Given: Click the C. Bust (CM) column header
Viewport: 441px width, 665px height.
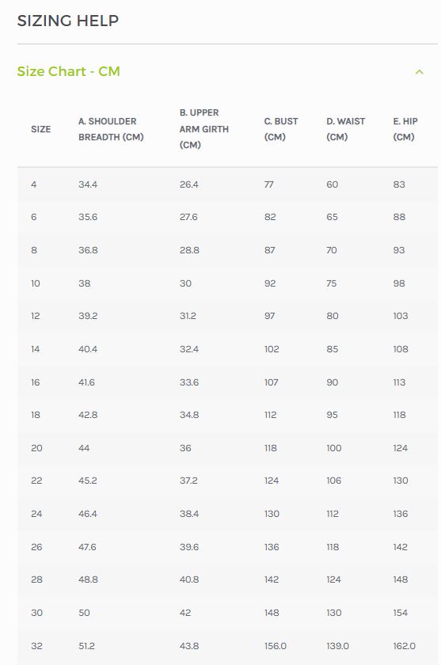Looking at the screenshot, I should tap(281, 129).
